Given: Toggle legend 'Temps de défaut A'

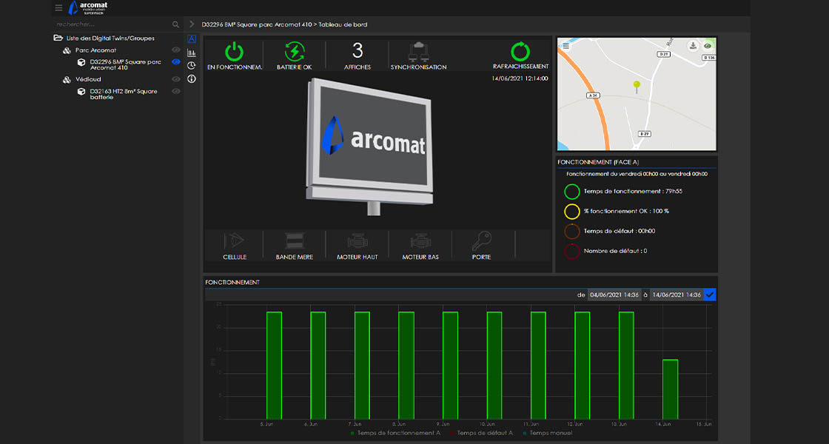Looking at the screenshot, I should [482, 433].
